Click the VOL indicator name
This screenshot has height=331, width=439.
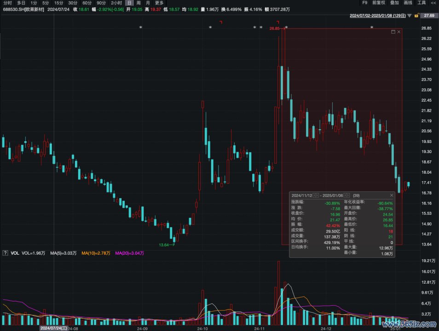point(15,253)
